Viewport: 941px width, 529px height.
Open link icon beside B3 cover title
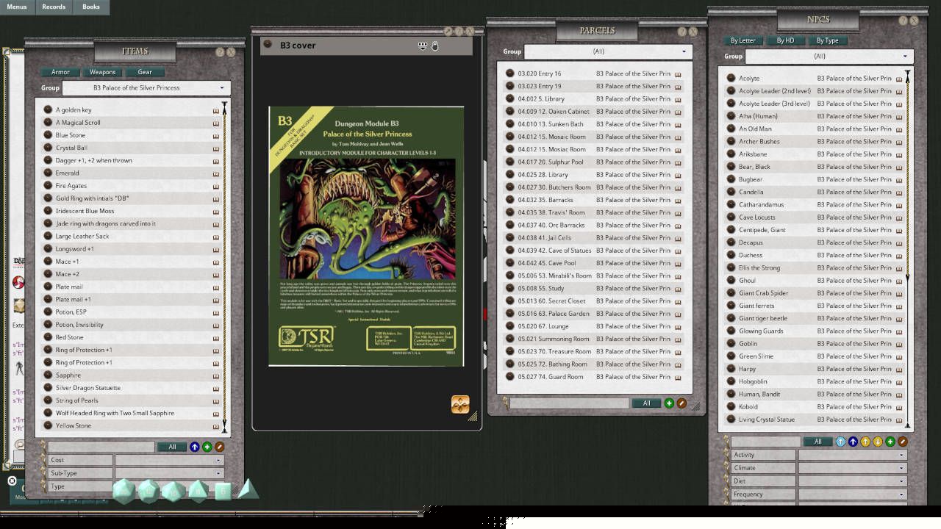(x=268, y=45)
